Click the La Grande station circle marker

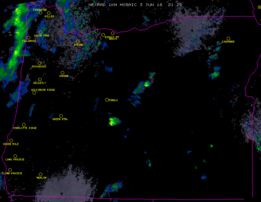(228, 38)
